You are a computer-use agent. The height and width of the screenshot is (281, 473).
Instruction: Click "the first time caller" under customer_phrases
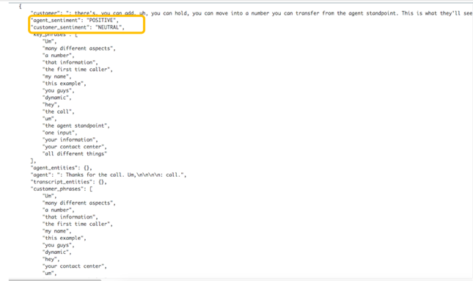pos(78,224)
